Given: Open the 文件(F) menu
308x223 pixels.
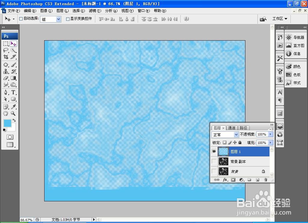Looking at the screenshot, I should 14,11.
